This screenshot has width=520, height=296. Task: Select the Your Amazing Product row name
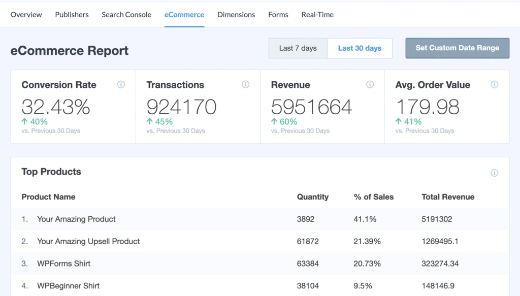click(76, 219)
